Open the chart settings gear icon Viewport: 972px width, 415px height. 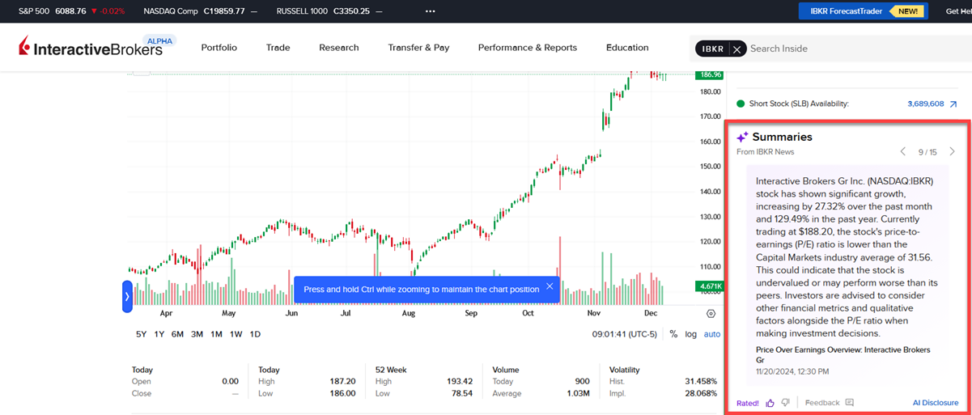(x=711, y=313)
